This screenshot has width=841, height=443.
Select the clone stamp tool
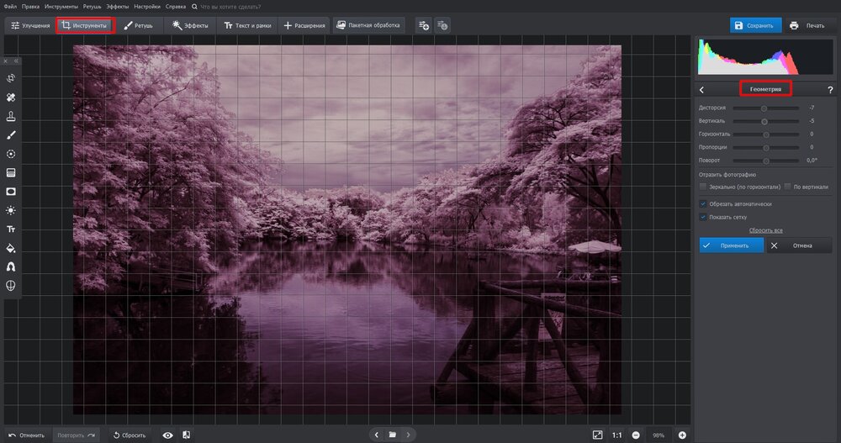(11, 116)
